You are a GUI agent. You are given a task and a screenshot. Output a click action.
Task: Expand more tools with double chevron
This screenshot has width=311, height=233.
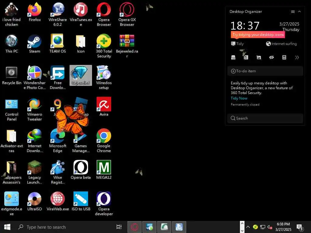297,57
